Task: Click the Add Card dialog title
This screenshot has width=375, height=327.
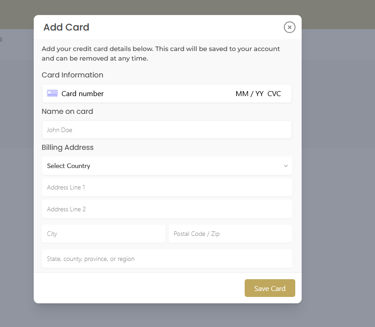Action: 66,27
